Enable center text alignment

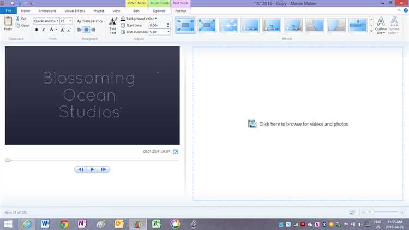coord(86,30)
